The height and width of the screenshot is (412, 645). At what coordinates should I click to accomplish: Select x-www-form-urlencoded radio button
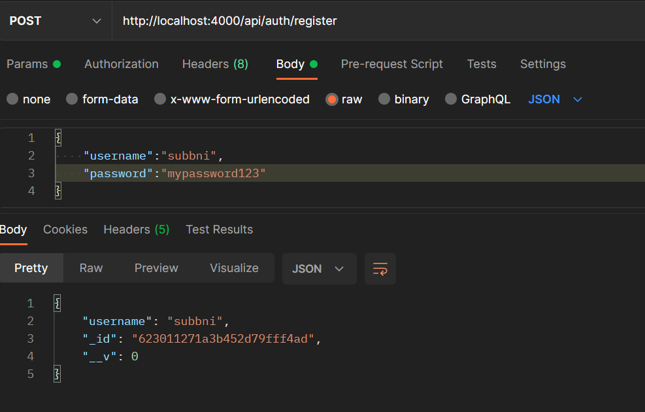160,99
